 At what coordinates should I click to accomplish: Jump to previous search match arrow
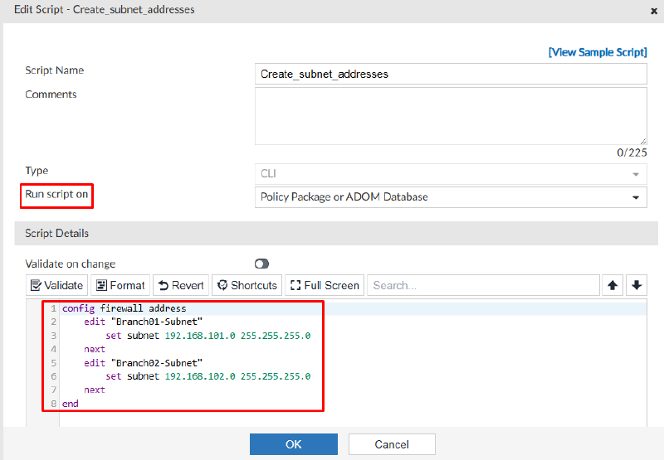coord(613,285)
